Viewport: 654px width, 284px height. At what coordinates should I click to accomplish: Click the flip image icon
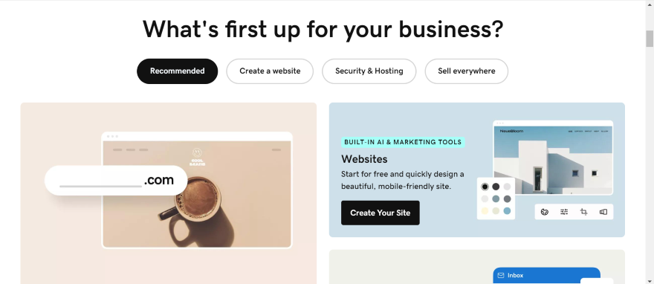point(603,212)
